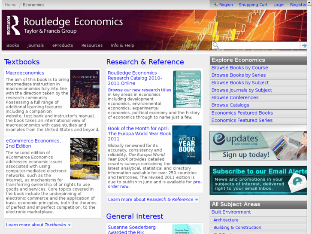Open Susanne Soederberg Awarded article link

pos(132,229)
